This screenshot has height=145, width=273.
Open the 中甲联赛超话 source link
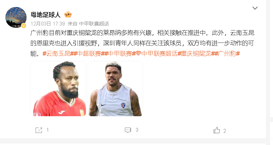pyautogui.click(x=94, y=24)
